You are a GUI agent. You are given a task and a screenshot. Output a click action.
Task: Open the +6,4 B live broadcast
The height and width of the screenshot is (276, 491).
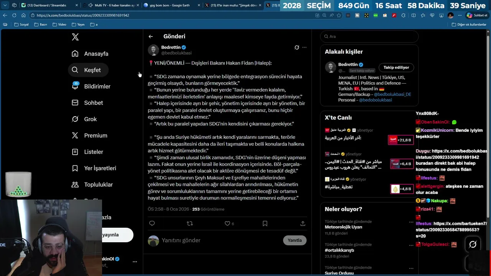click(402, 164)
